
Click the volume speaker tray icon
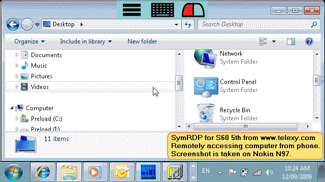click(x=269, y=172)
